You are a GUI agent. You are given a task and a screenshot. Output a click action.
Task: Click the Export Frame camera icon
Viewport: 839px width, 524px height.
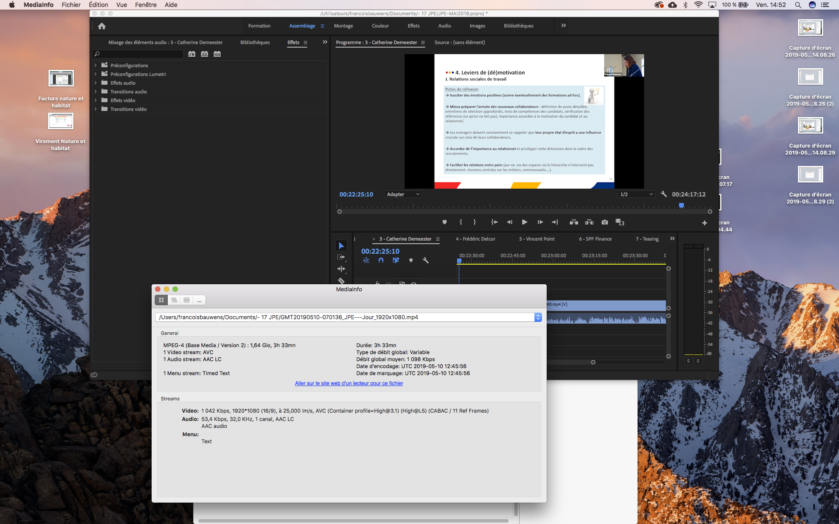click(x=604, y=222)
